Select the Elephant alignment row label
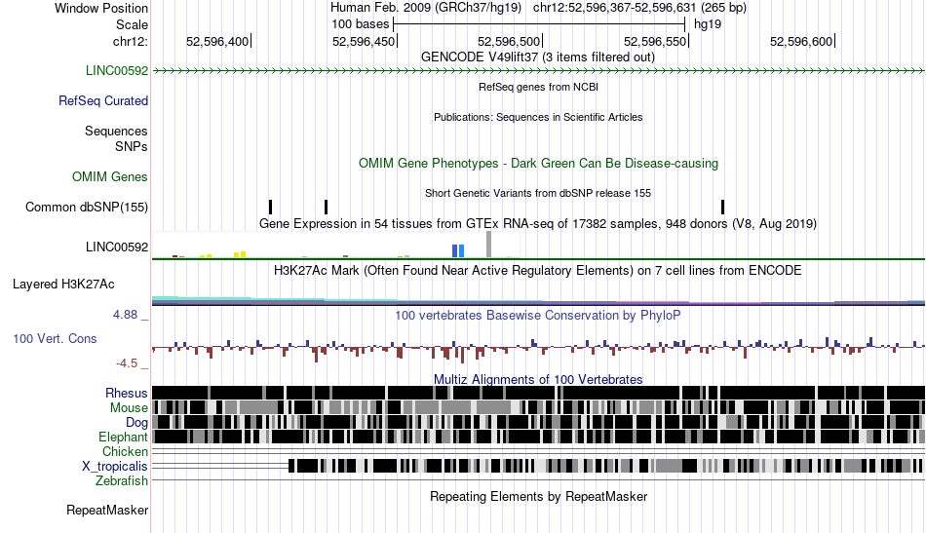This screenshot has width=926, height=533. (x=123, y=438)
